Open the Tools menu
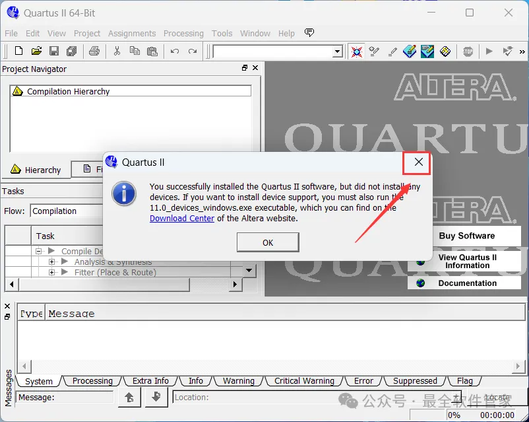This screenshot has width=529, height=422. point(222,34)
